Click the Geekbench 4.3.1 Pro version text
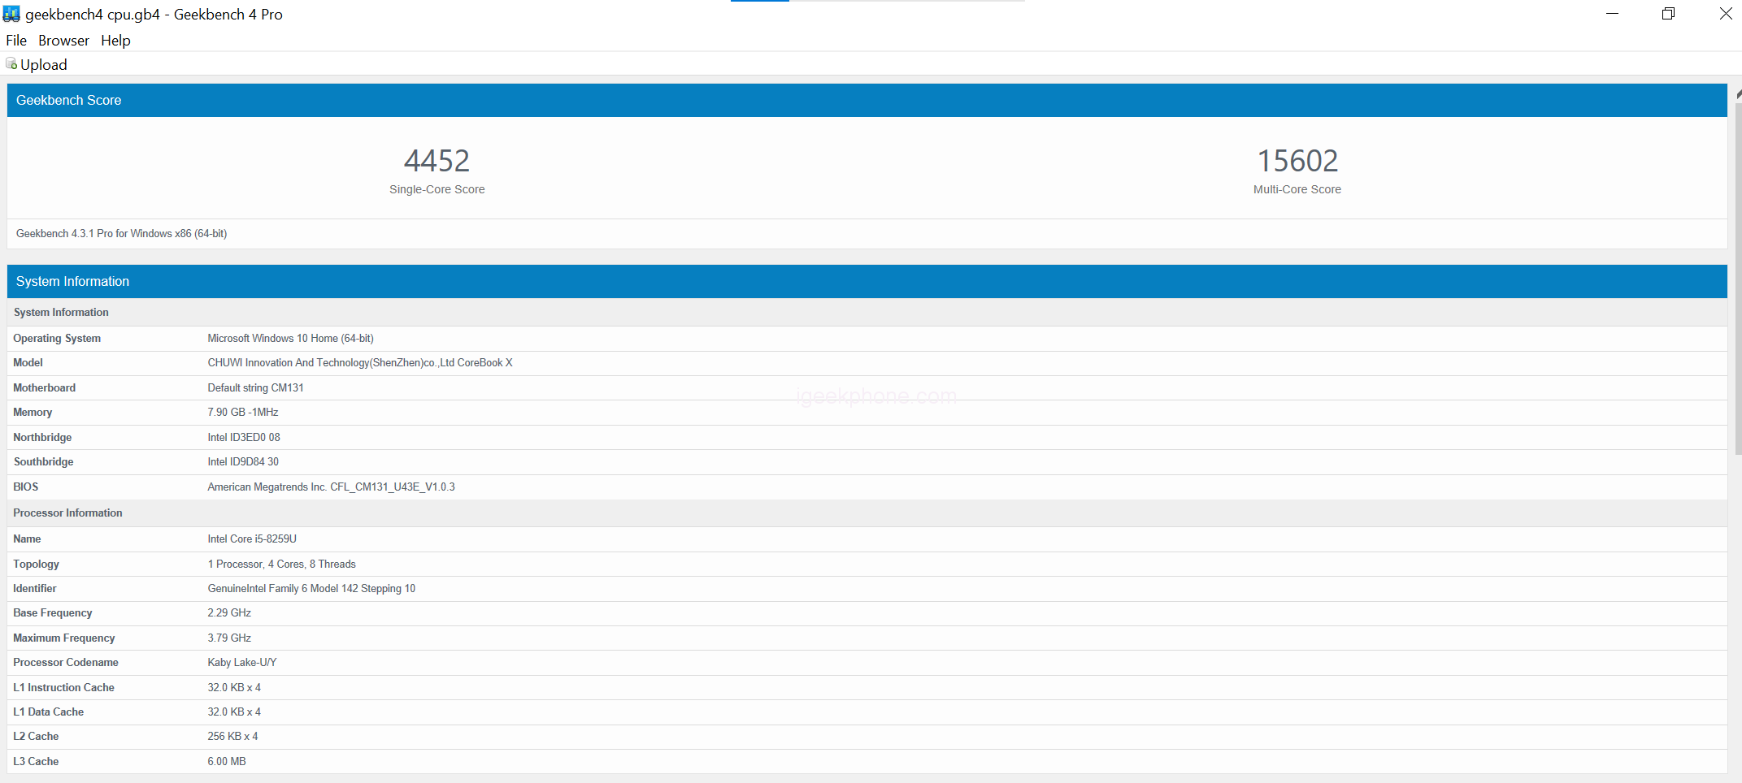This screenshot has height=783, width=1742. [121, 234]
